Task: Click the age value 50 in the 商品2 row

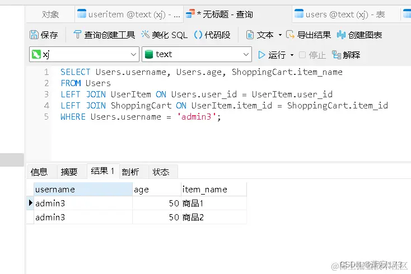Action: tap(156, 217)
